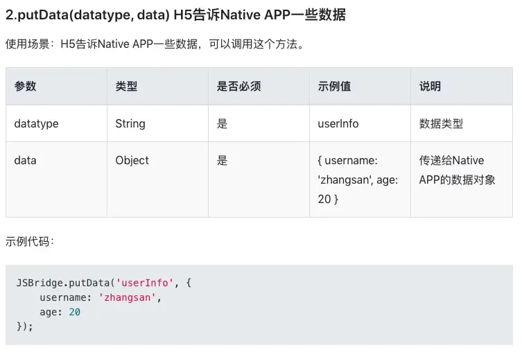522x359 pixels.
Task: Click the usage scenario paragraph text
Action: [155, 44]
